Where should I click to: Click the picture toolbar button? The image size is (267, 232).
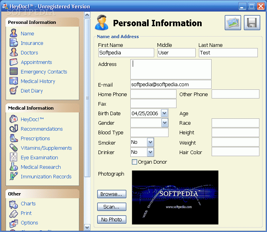coord(233,23)
